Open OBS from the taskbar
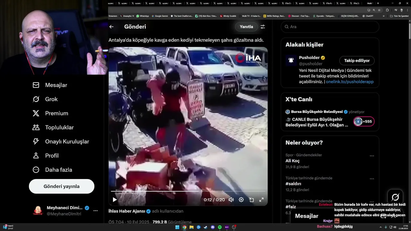The image size is (411, 231). click(x=234, y=227)
